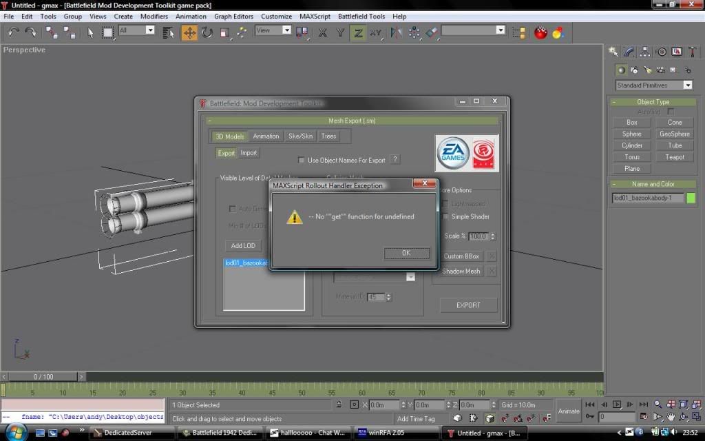Viewport: 705px width, 441px height.
Task: Click the GeoSphere object type button
Action: pyautogui.click(x=675, y=134)
